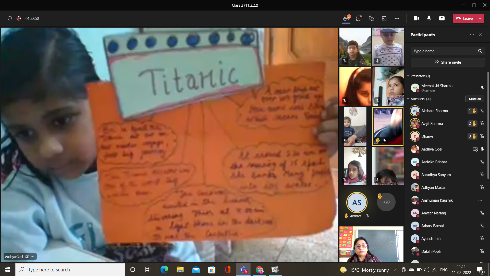Open the participants panel icon
The height and width of the screenshot is (276, 490).
346,18
